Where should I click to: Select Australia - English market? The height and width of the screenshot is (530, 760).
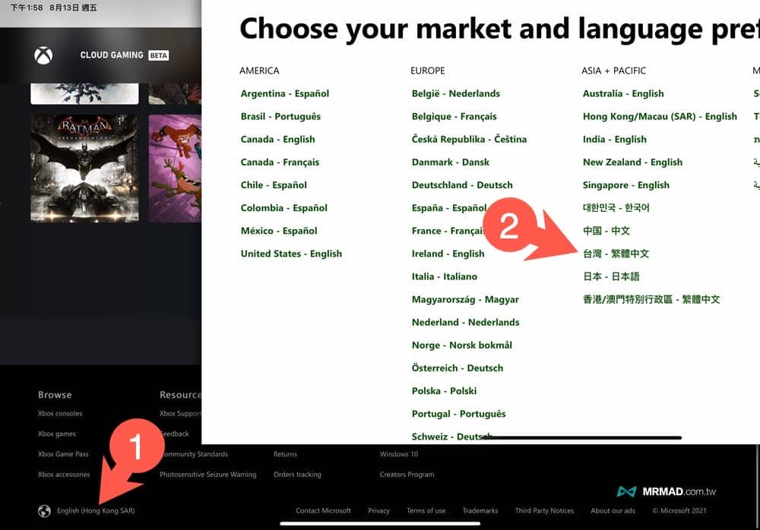pyautogui.click(x=623, y=93)
